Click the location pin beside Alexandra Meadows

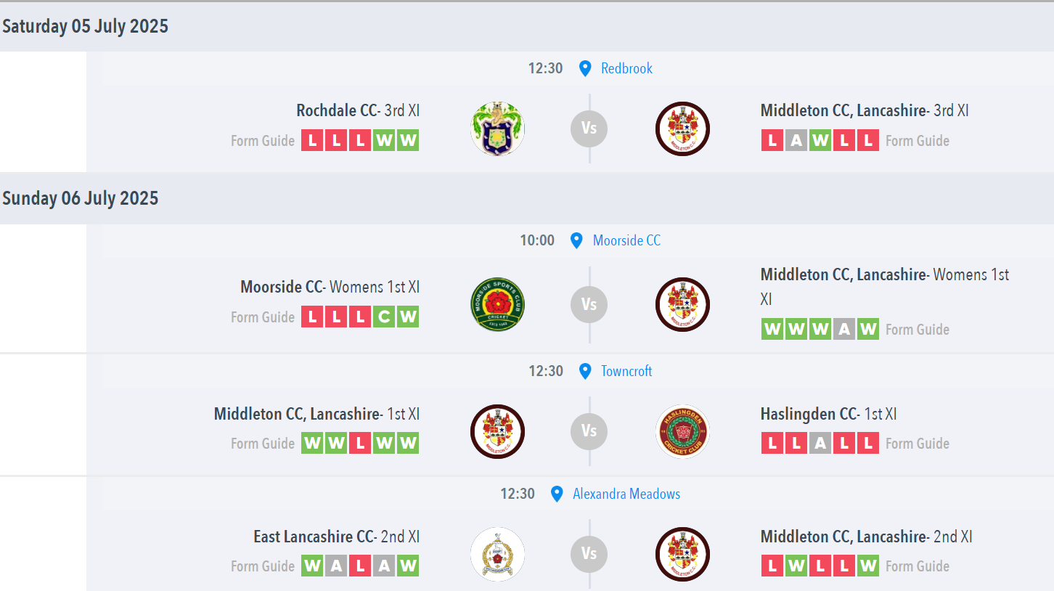[x=557, y=494]
